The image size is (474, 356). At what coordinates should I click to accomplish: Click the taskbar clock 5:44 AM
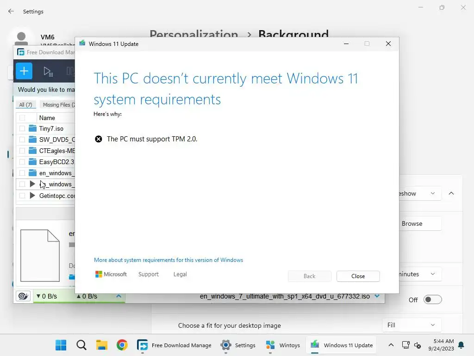(441, 345)
